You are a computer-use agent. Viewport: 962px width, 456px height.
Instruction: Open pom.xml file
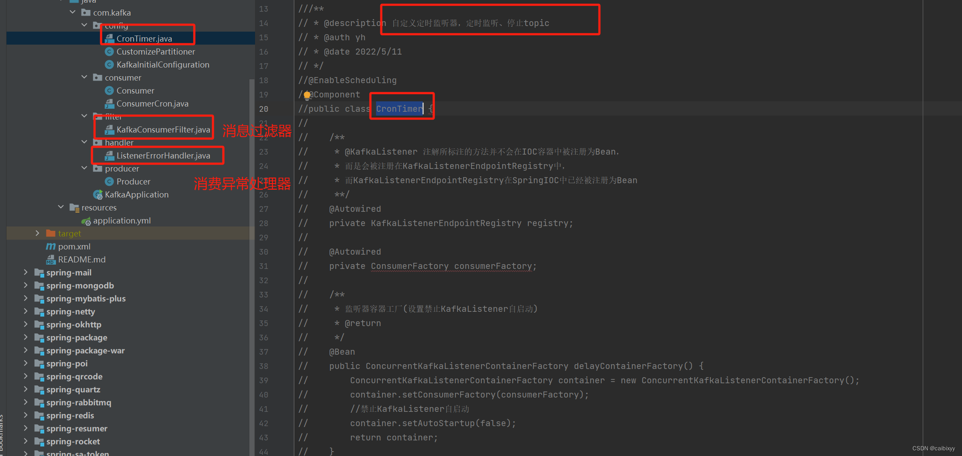(x=74, y=246)
